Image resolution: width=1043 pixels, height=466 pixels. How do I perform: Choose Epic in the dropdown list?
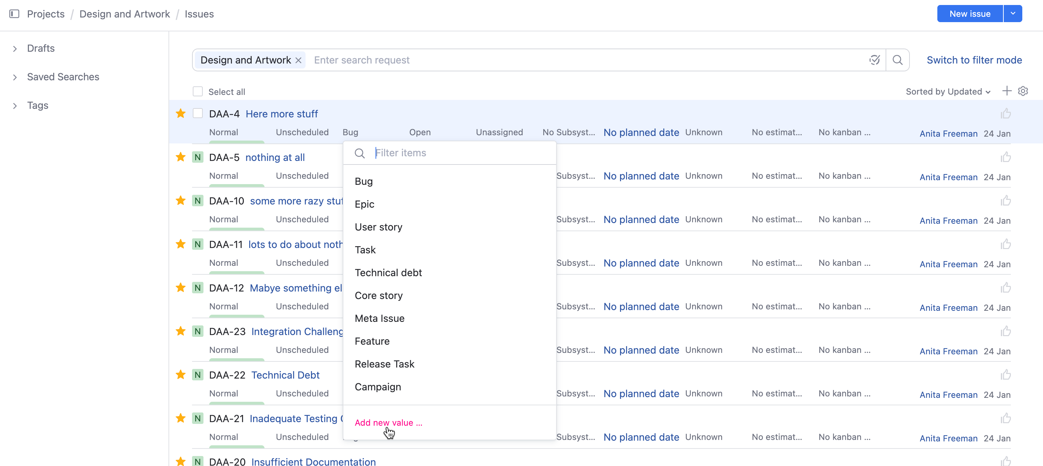coord(364,204)
